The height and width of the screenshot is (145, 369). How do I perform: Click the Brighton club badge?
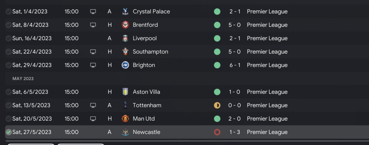point(125,65)
